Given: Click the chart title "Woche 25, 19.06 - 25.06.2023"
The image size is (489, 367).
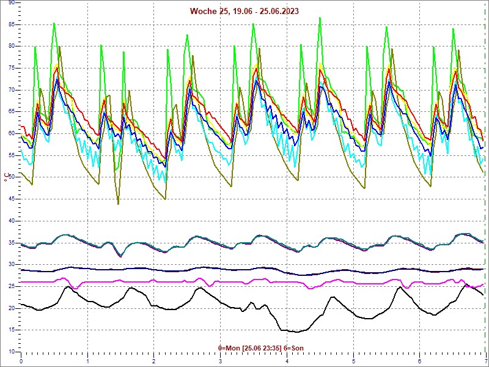Looking at the screenshot, I should pos(244,11).
